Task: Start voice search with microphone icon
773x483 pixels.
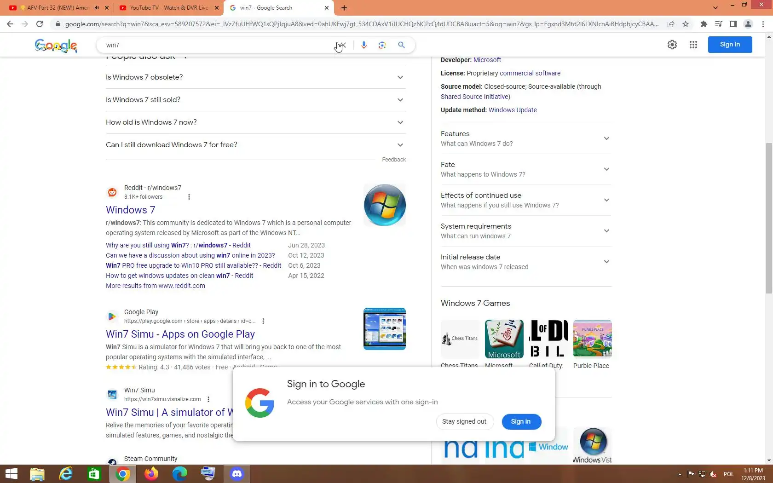Action: (364, 45)
